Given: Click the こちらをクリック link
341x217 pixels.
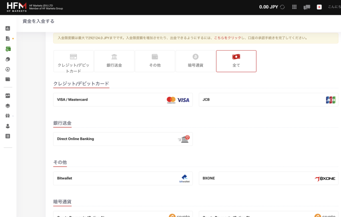Looking at the screenshot, I should 227,38.
